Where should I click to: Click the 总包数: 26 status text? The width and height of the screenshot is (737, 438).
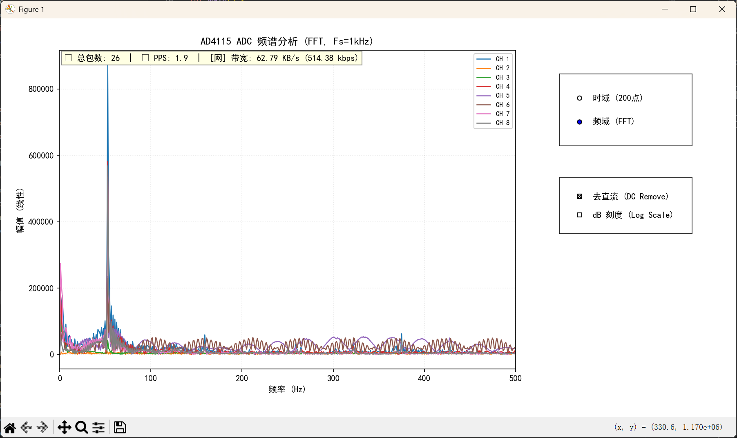[x=98, y=58]
